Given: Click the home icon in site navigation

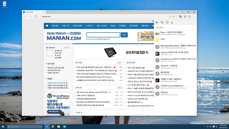Looking at the screenshot, I should click(47, 25).
